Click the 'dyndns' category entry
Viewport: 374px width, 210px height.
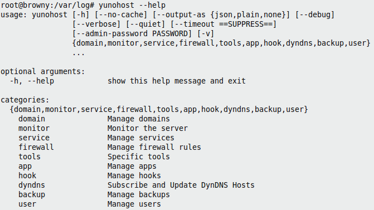32,185
